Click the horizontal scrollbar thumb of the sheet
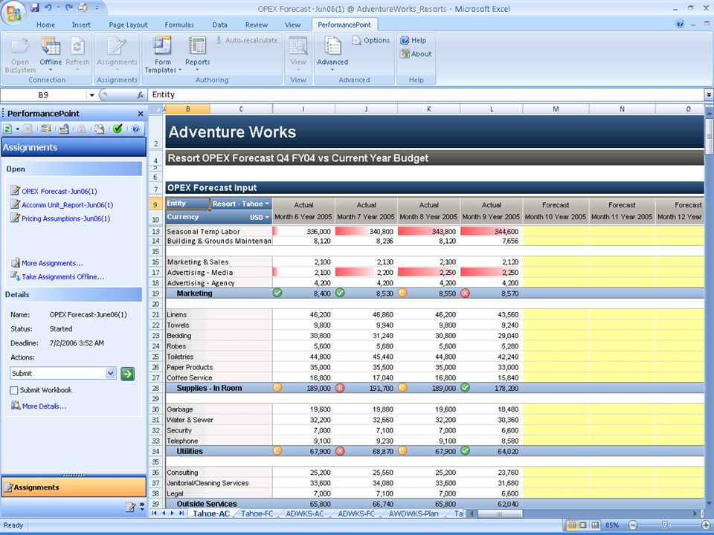Image resolution: width=714 pixels, height=535 pixels. coord(500,514)
